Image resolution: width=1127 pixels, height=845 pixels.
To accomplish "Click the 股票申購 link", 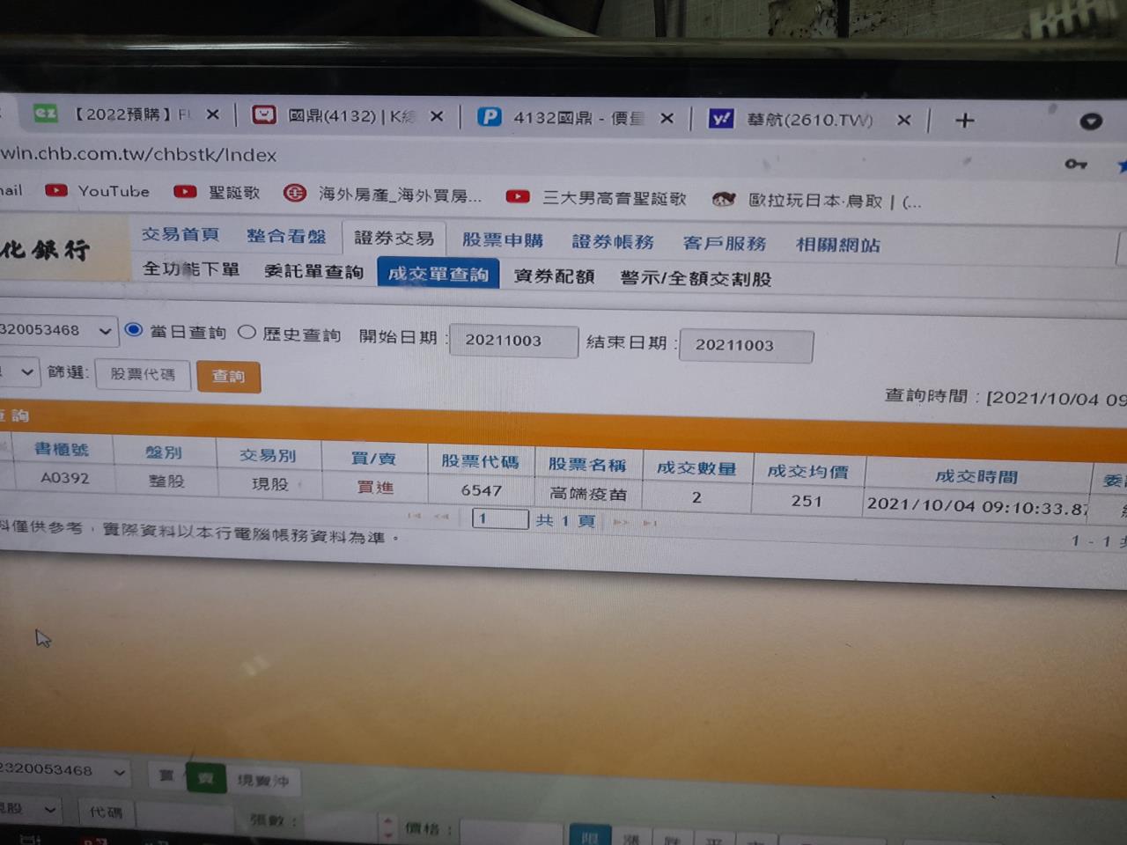I will 502,240.
